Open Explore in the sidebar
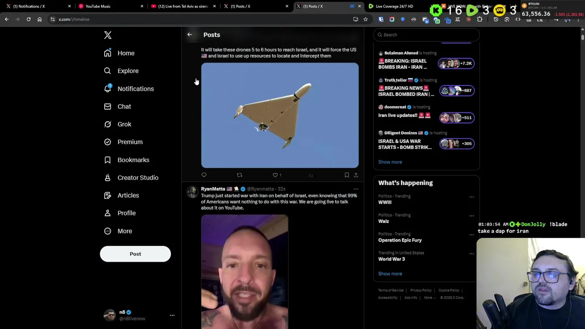This screenshot has height=329, width=585. click(x=121, y=71)
